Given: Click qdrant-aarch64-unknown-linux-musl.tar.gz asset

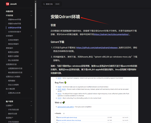Looking at the screenshot, I should click(x=69, y=120).
